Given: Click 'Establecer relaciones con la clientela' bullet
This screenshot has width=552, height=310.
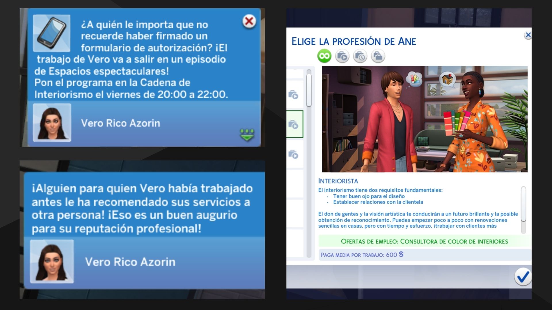Looking at the screenshot, I should pos(378,202).
